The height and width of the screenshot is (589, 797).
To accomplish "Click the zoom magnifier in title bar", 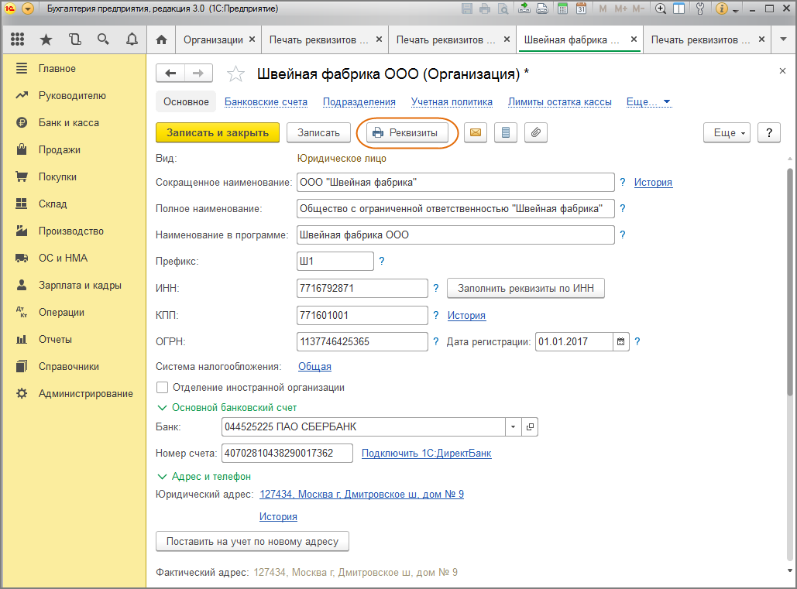I will [660, 9].
